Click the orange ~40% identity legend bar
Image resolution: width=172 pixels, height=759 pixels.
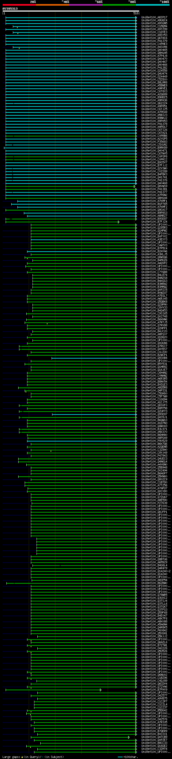pos(53,5)
